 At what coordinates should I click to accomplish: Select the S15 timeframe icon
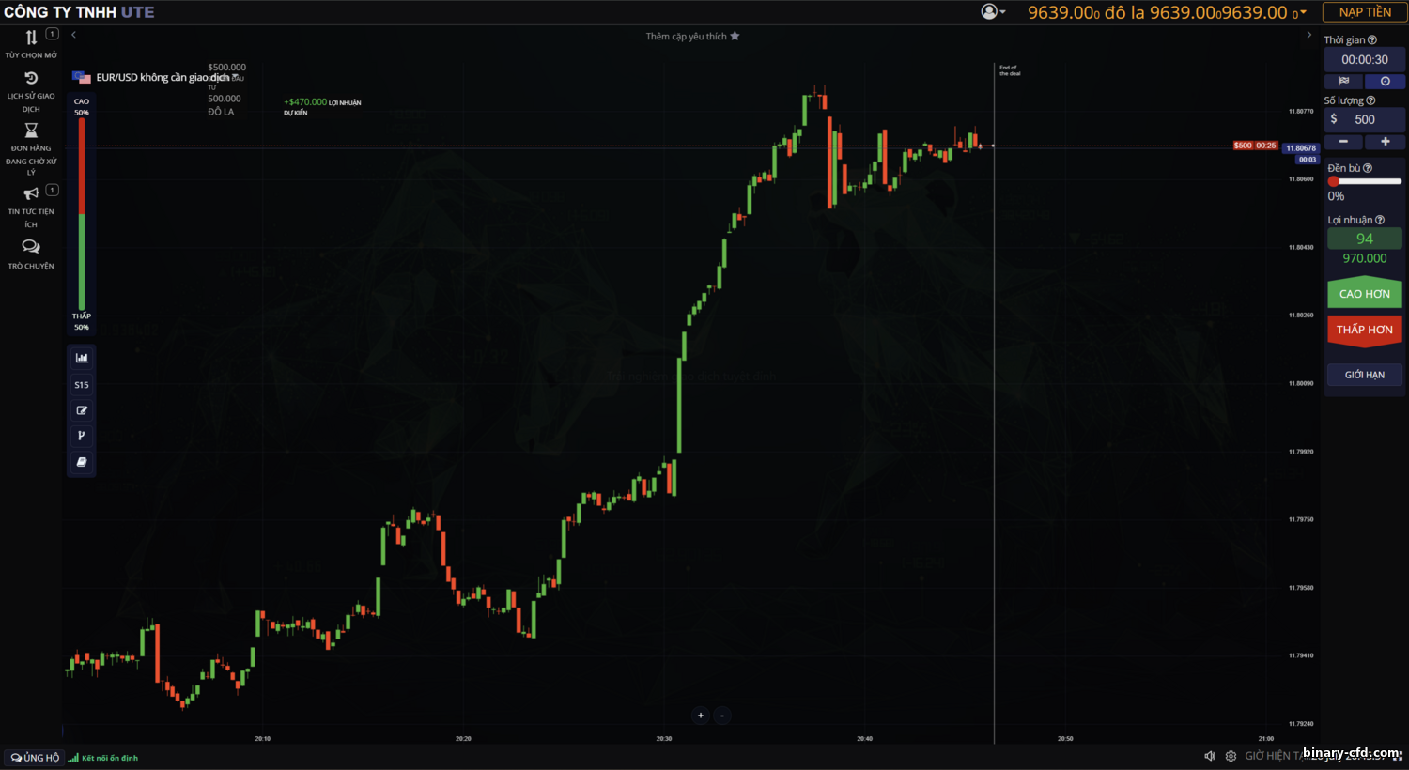point(81,384)
